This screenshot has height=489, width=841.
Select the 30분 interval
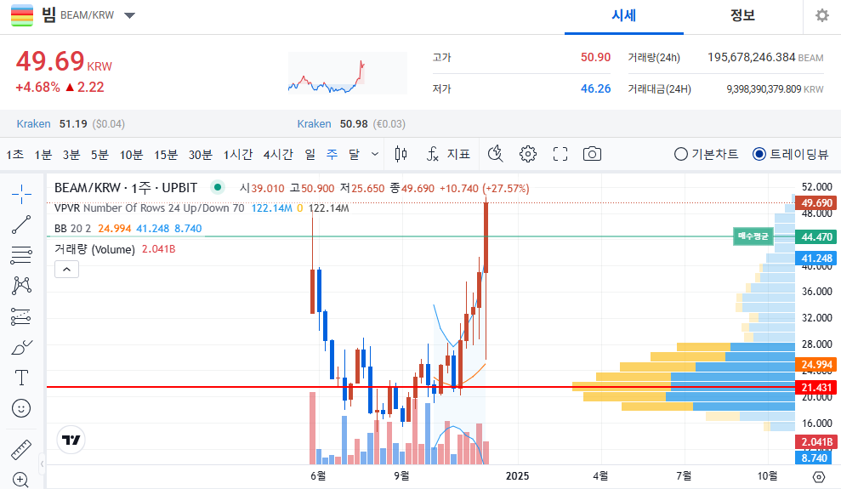coord(201,155)
